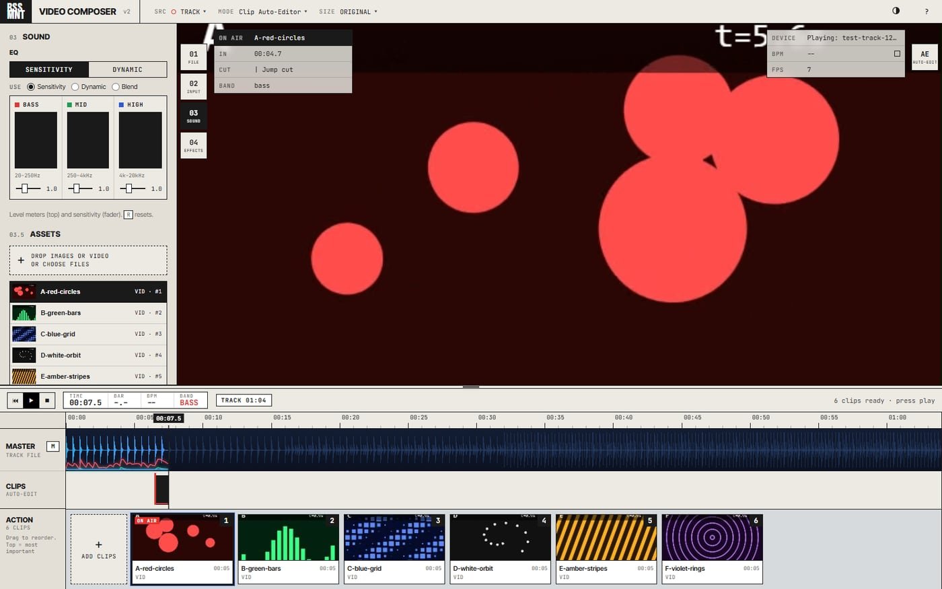Open the BAND bass selector
942x589 pixels.
point(283,85)
